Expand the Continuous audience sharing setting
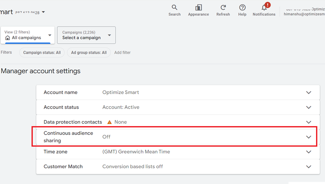 click(x=308, y=137)
